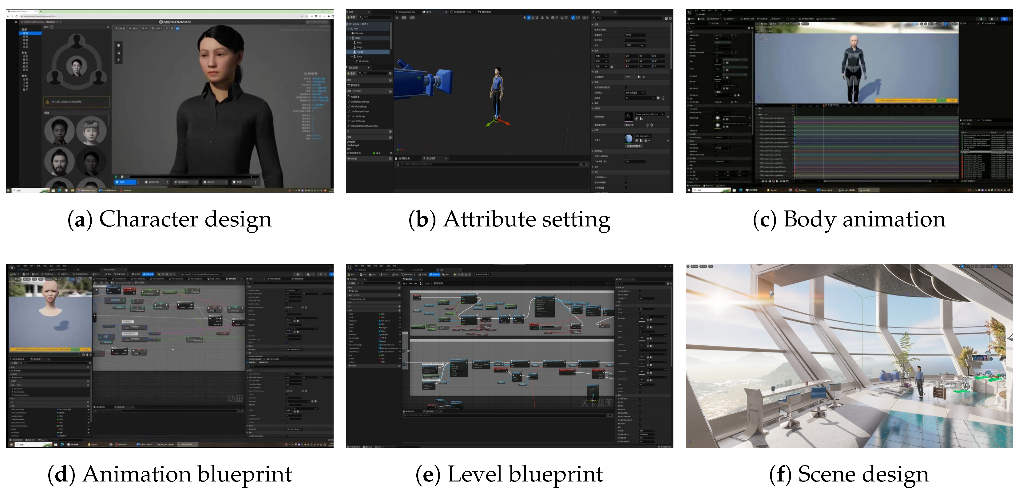Select the Camera component in tree
The image size is (1019, 491).
tap(359, 33)
